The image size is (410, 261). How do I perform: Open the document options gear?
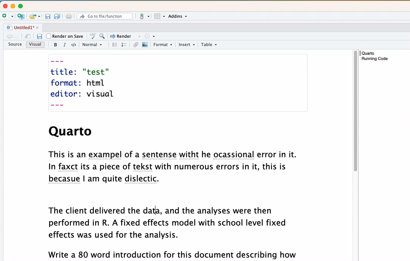pos(147,36)
